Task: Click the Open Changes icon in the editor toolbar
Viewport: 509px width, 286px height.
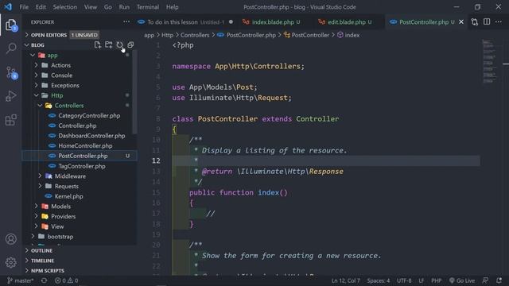Action: (474, 21)
